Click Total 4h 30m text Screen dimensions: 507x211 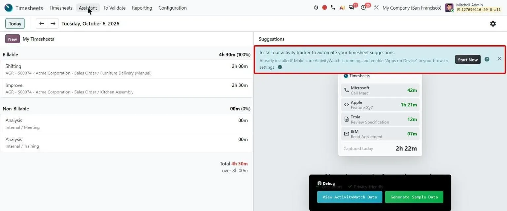234,163
